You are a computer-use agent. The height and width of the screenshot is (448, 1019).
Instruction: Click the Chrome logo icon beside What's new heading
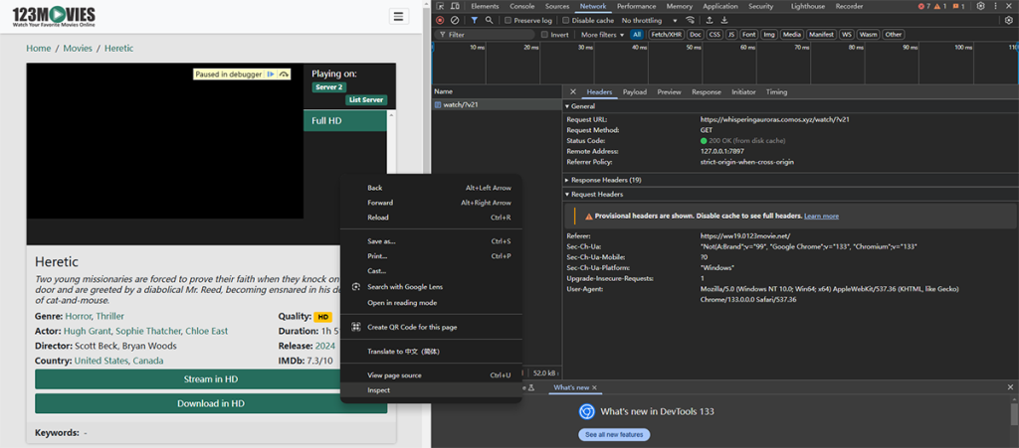tap(587, 411)
